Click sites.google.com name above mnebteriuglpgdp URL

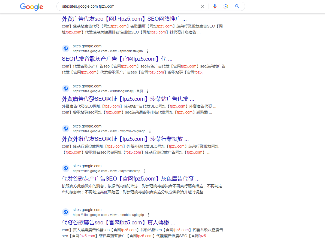point(87,210)
